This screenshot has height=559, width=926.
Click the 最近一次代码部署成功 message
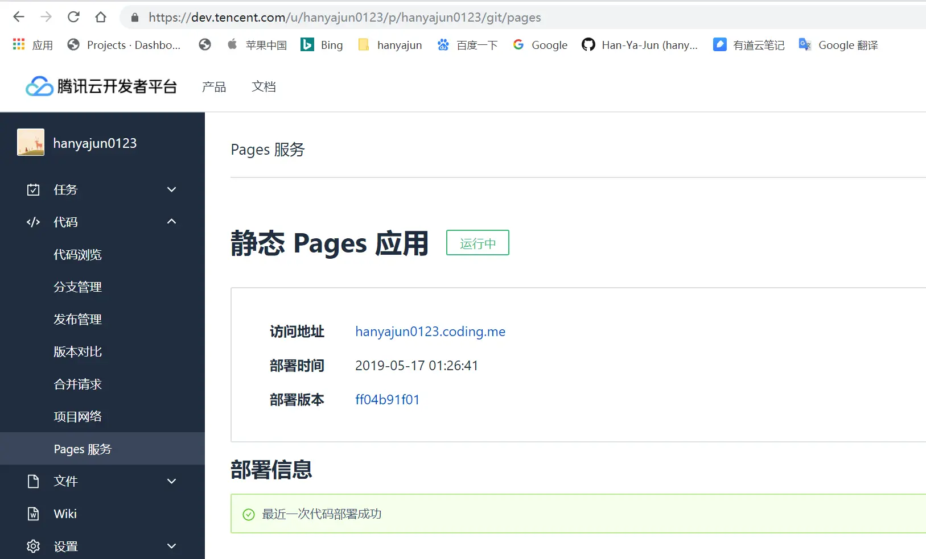pos(322,514)
